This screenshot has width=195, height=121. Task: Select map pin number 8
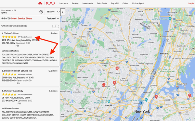click(117, 68)
